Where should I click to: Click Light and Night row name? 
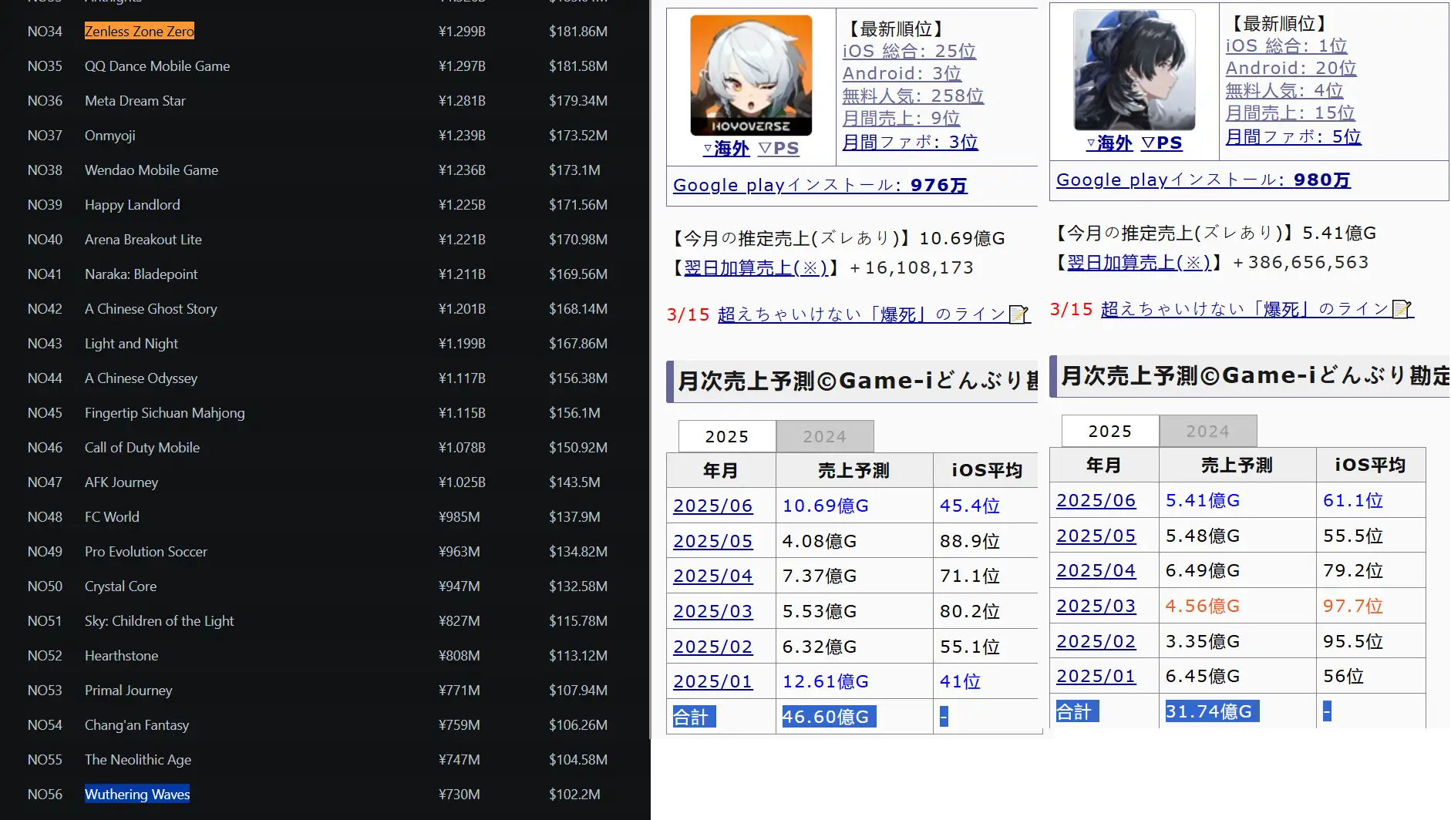click(131, 344)
